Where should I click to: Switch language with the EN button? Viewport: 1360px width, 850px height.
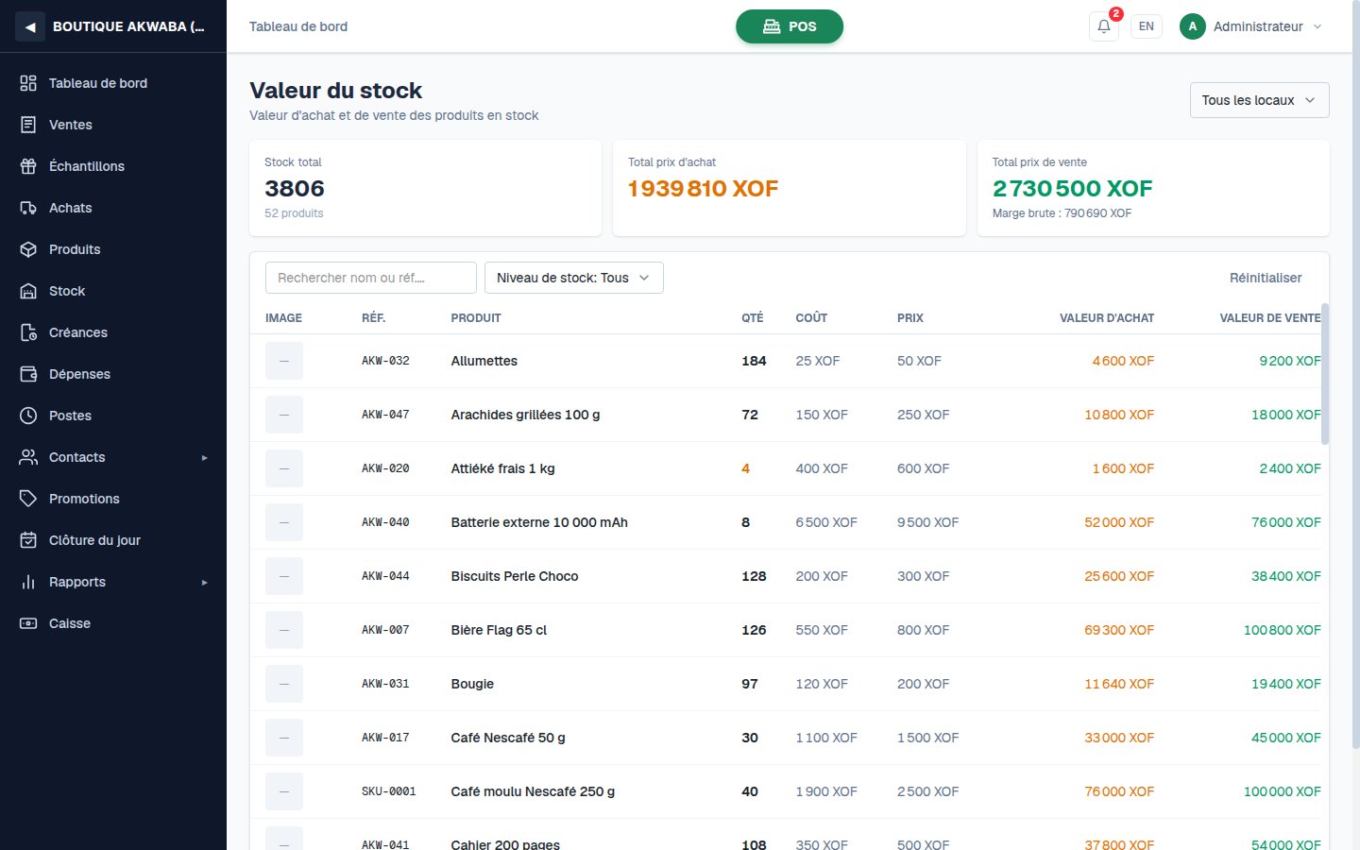pyautogui.click(x=1147, y=26)
